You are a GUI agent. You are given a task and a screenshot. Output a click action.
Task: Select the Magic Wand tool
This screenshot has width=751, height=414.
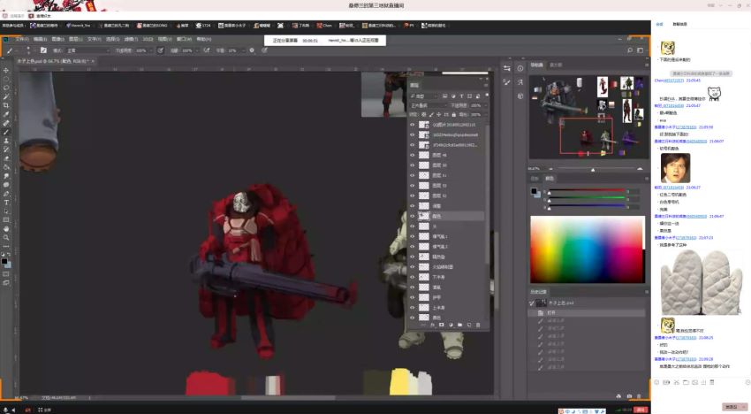pyautogui.click(x=6, y=97)
